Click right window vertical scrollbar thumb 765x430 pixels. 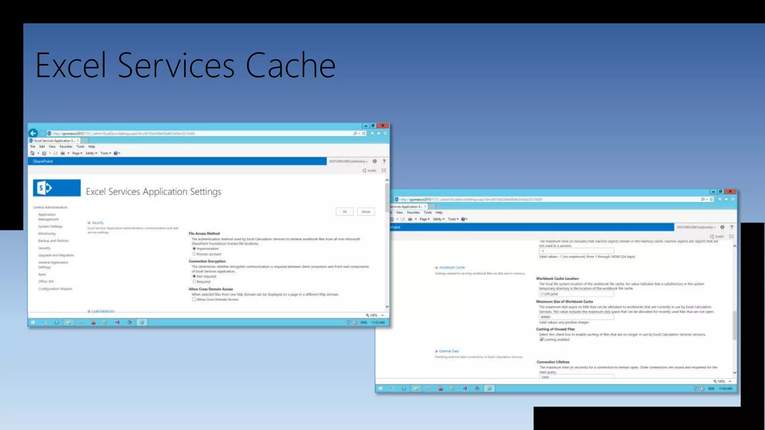coord(734,325)
